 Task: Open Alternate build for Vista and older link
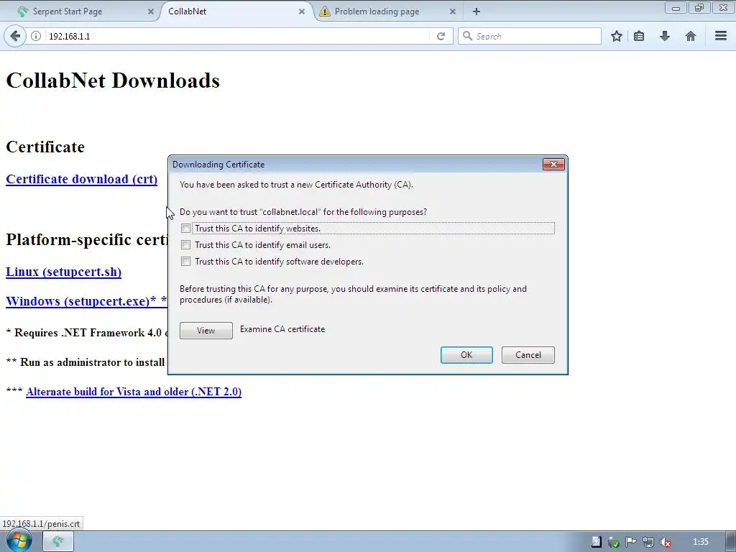[x=134, y=392]
